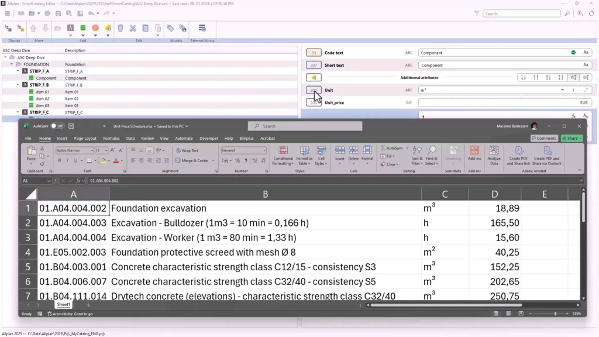Open the External library panel in SmartCatalog
The width and height of the screenshot is (599, 337).
coord(202,27)
